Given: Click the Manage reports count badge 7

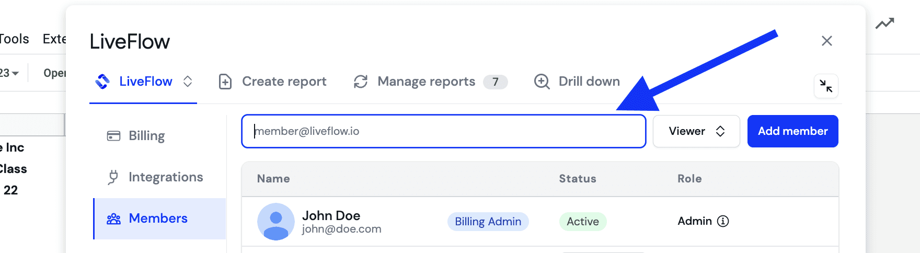Looking at the screenshot, I should tap(495, 82).
